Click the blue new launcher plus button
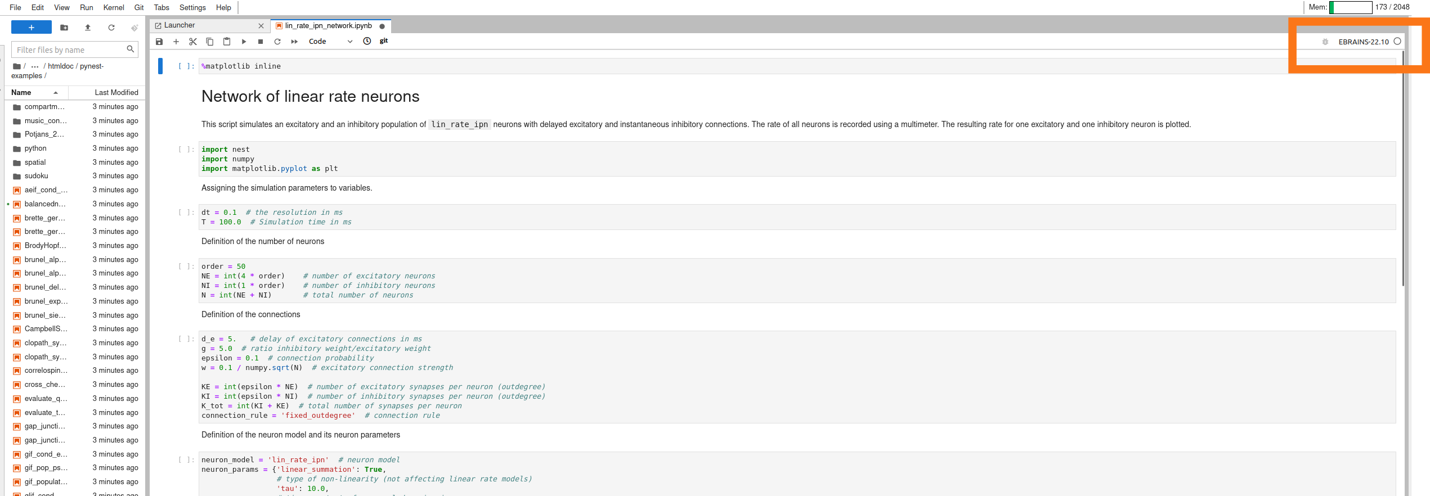Image resolution: width=1430 pixels, height=496 pixels. pyautogui.click(x=32, y=28)
